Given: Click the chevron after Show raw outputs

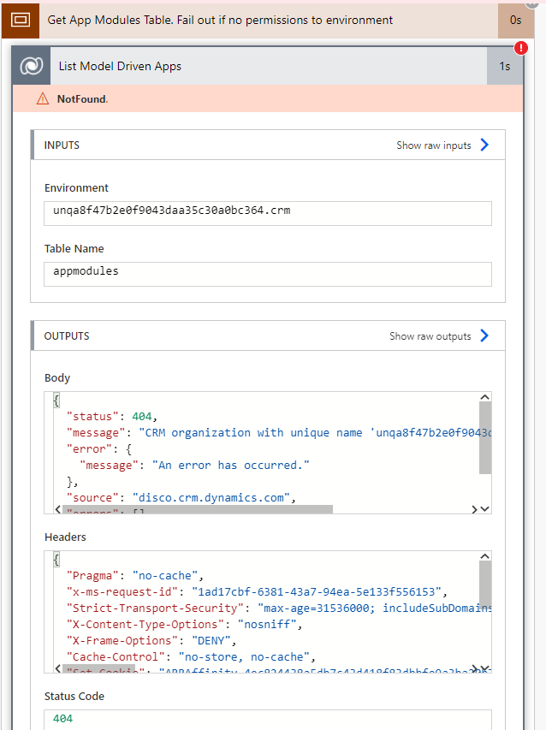Looking at the screenshot, I should coord(484,335).
